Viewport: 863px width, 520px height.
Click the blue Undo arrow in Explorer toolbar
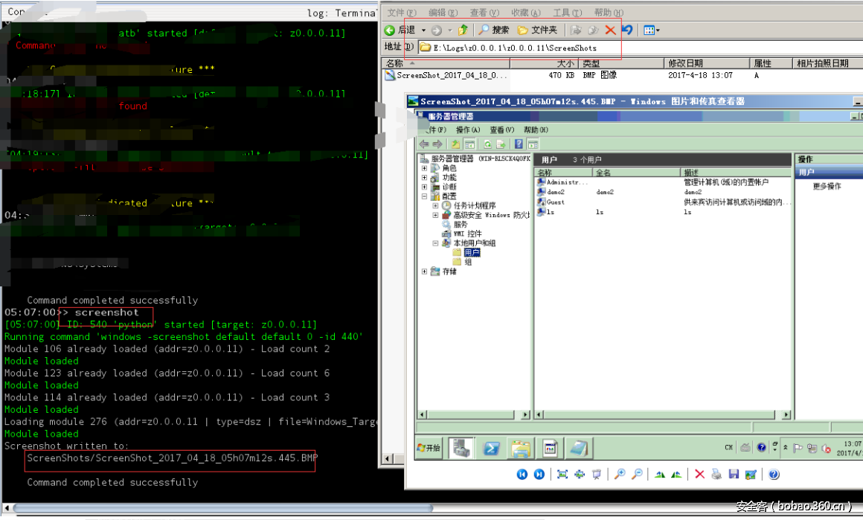click(627, 31)
